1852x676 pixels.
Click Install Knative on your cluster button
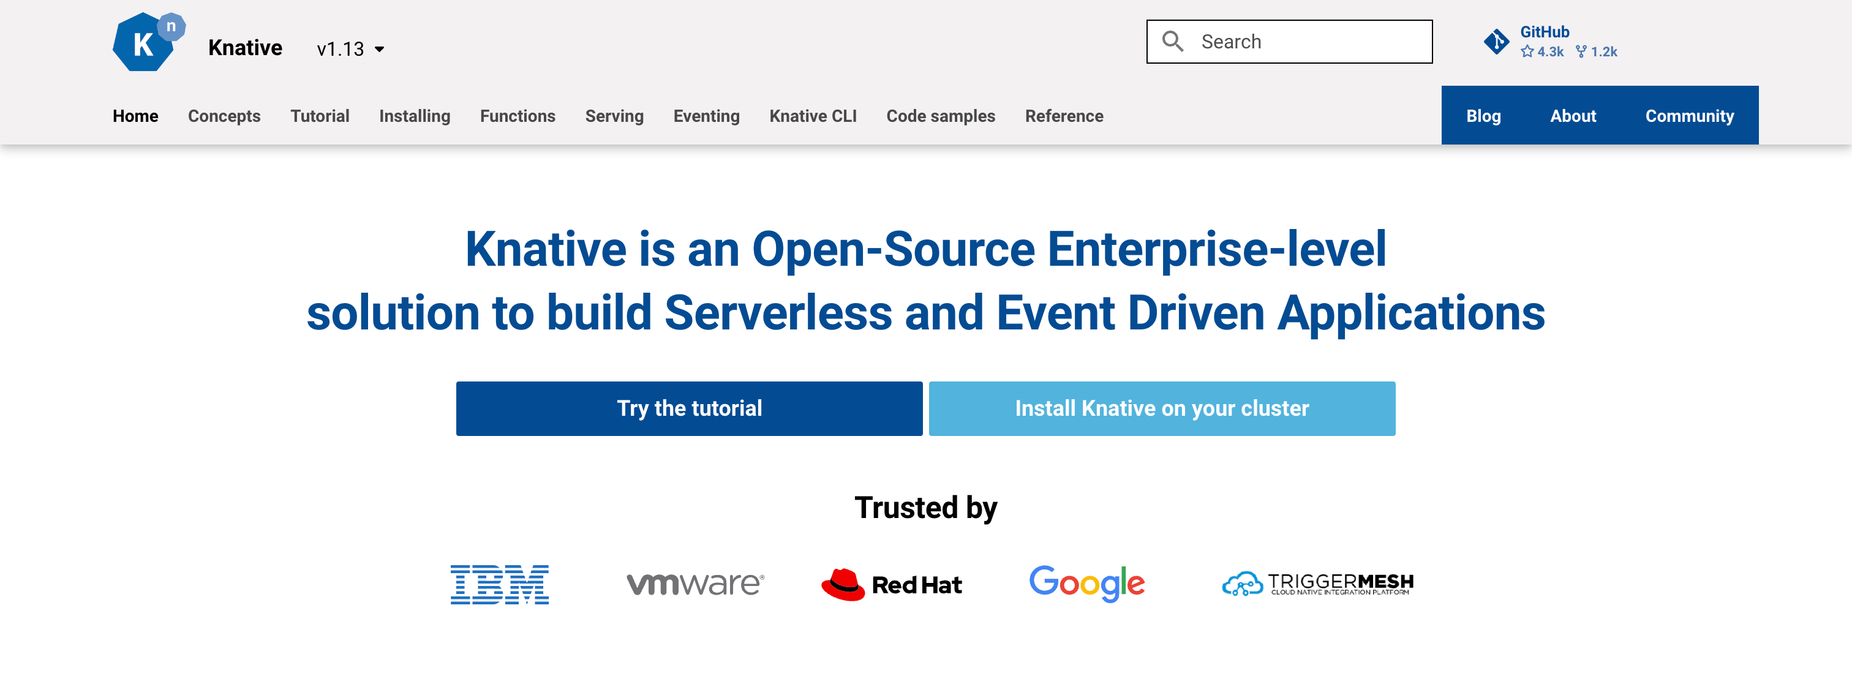coord(1162,408)
